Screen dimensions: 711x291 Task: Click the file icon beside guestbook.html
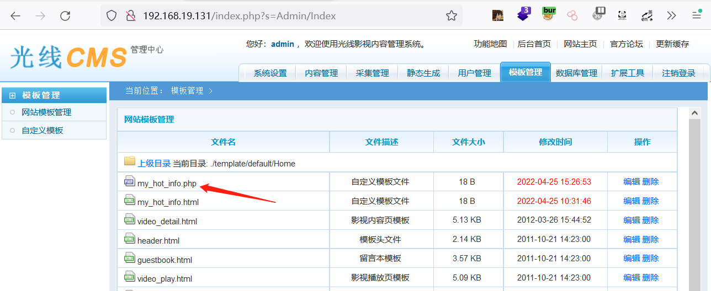point(130,258)
